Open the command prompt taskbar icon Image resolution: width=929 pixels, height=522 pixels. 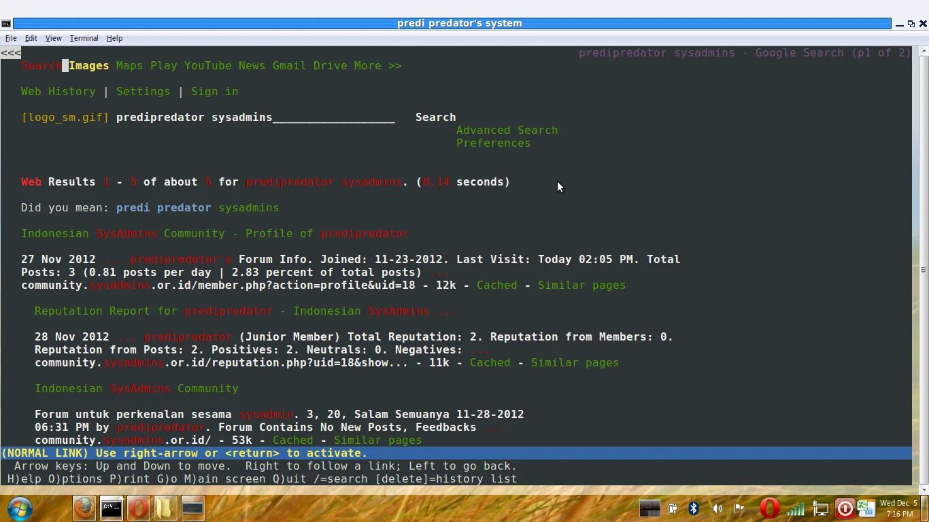[x=112, y=508]
